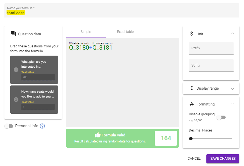Click the Decimal Places slider handle
The width and height of the screenshot is (244, 166).
[191, 139]
